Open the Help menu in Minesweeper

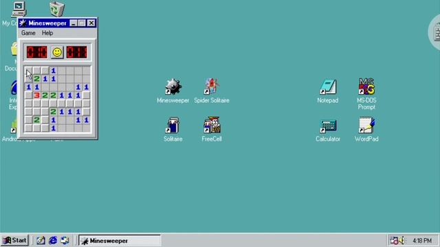click(x=47, y=33)
